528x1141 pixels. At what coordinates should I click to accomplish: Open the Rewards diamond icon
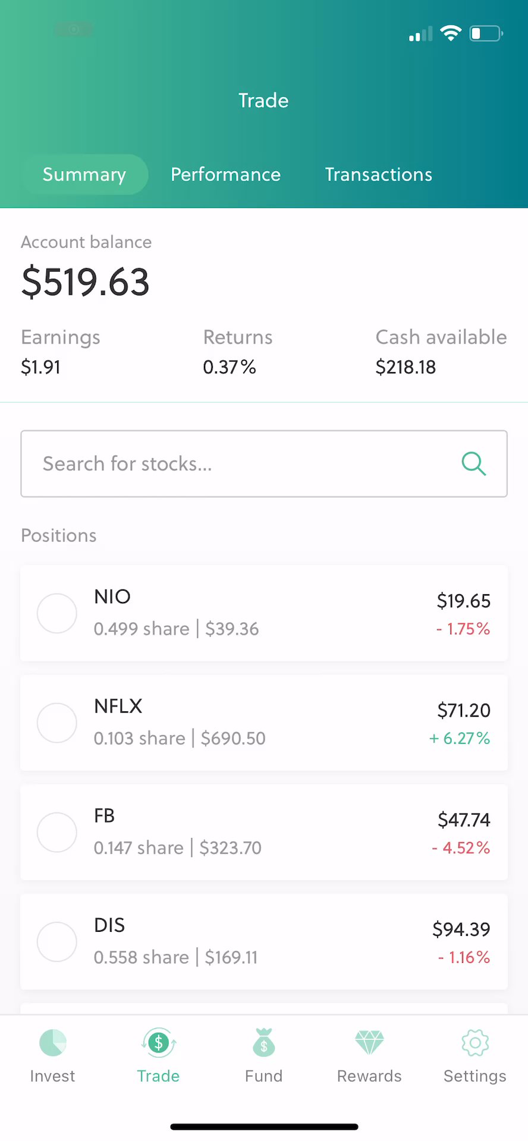click(369, 1043)
